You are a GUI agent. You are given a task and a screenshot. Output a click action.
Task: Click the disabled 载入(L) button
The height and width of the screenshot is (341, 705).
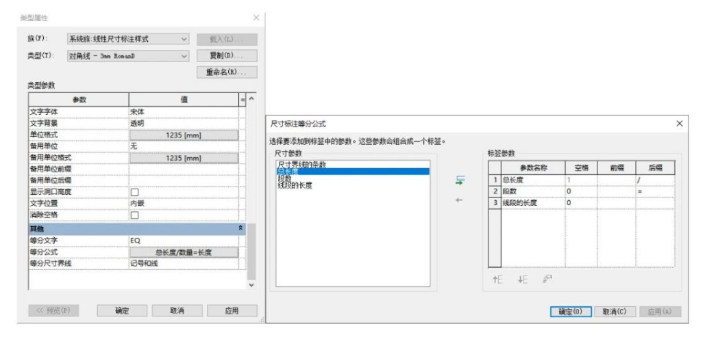click(x=227, y=40)
